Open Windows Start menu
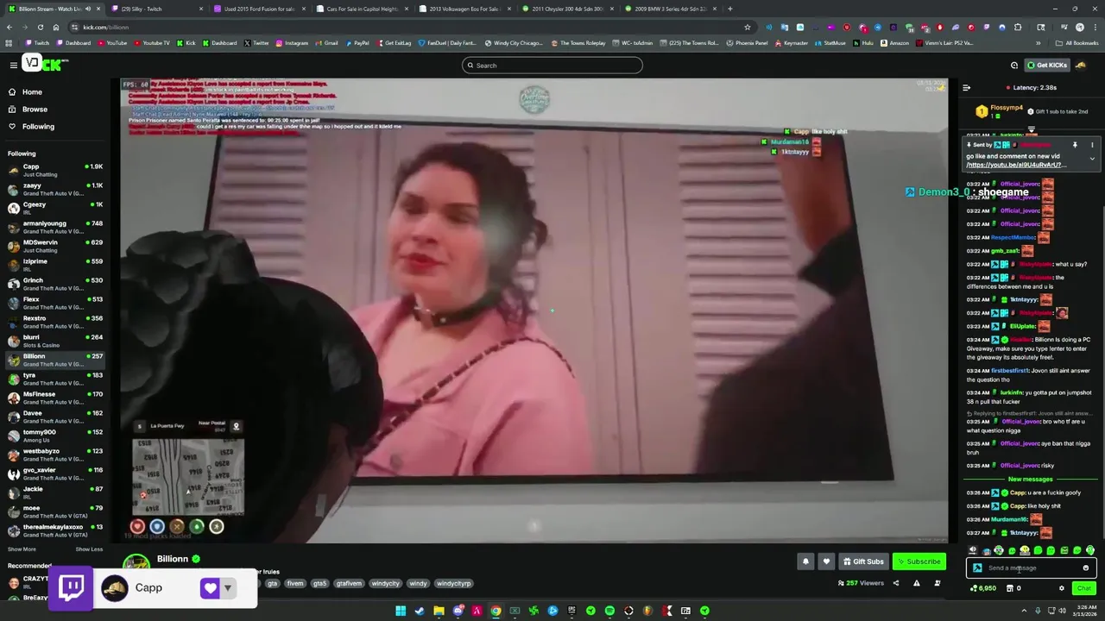The image size is (1105, 621). pyautogui.click(x=401, y=611)
